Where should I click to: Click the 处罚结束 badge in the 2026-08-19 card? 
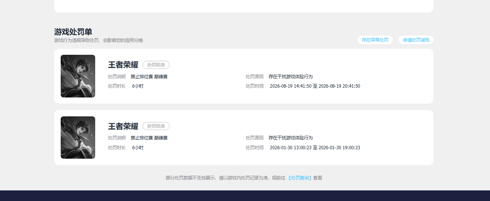pyautogui.click(x=156, y=65)
